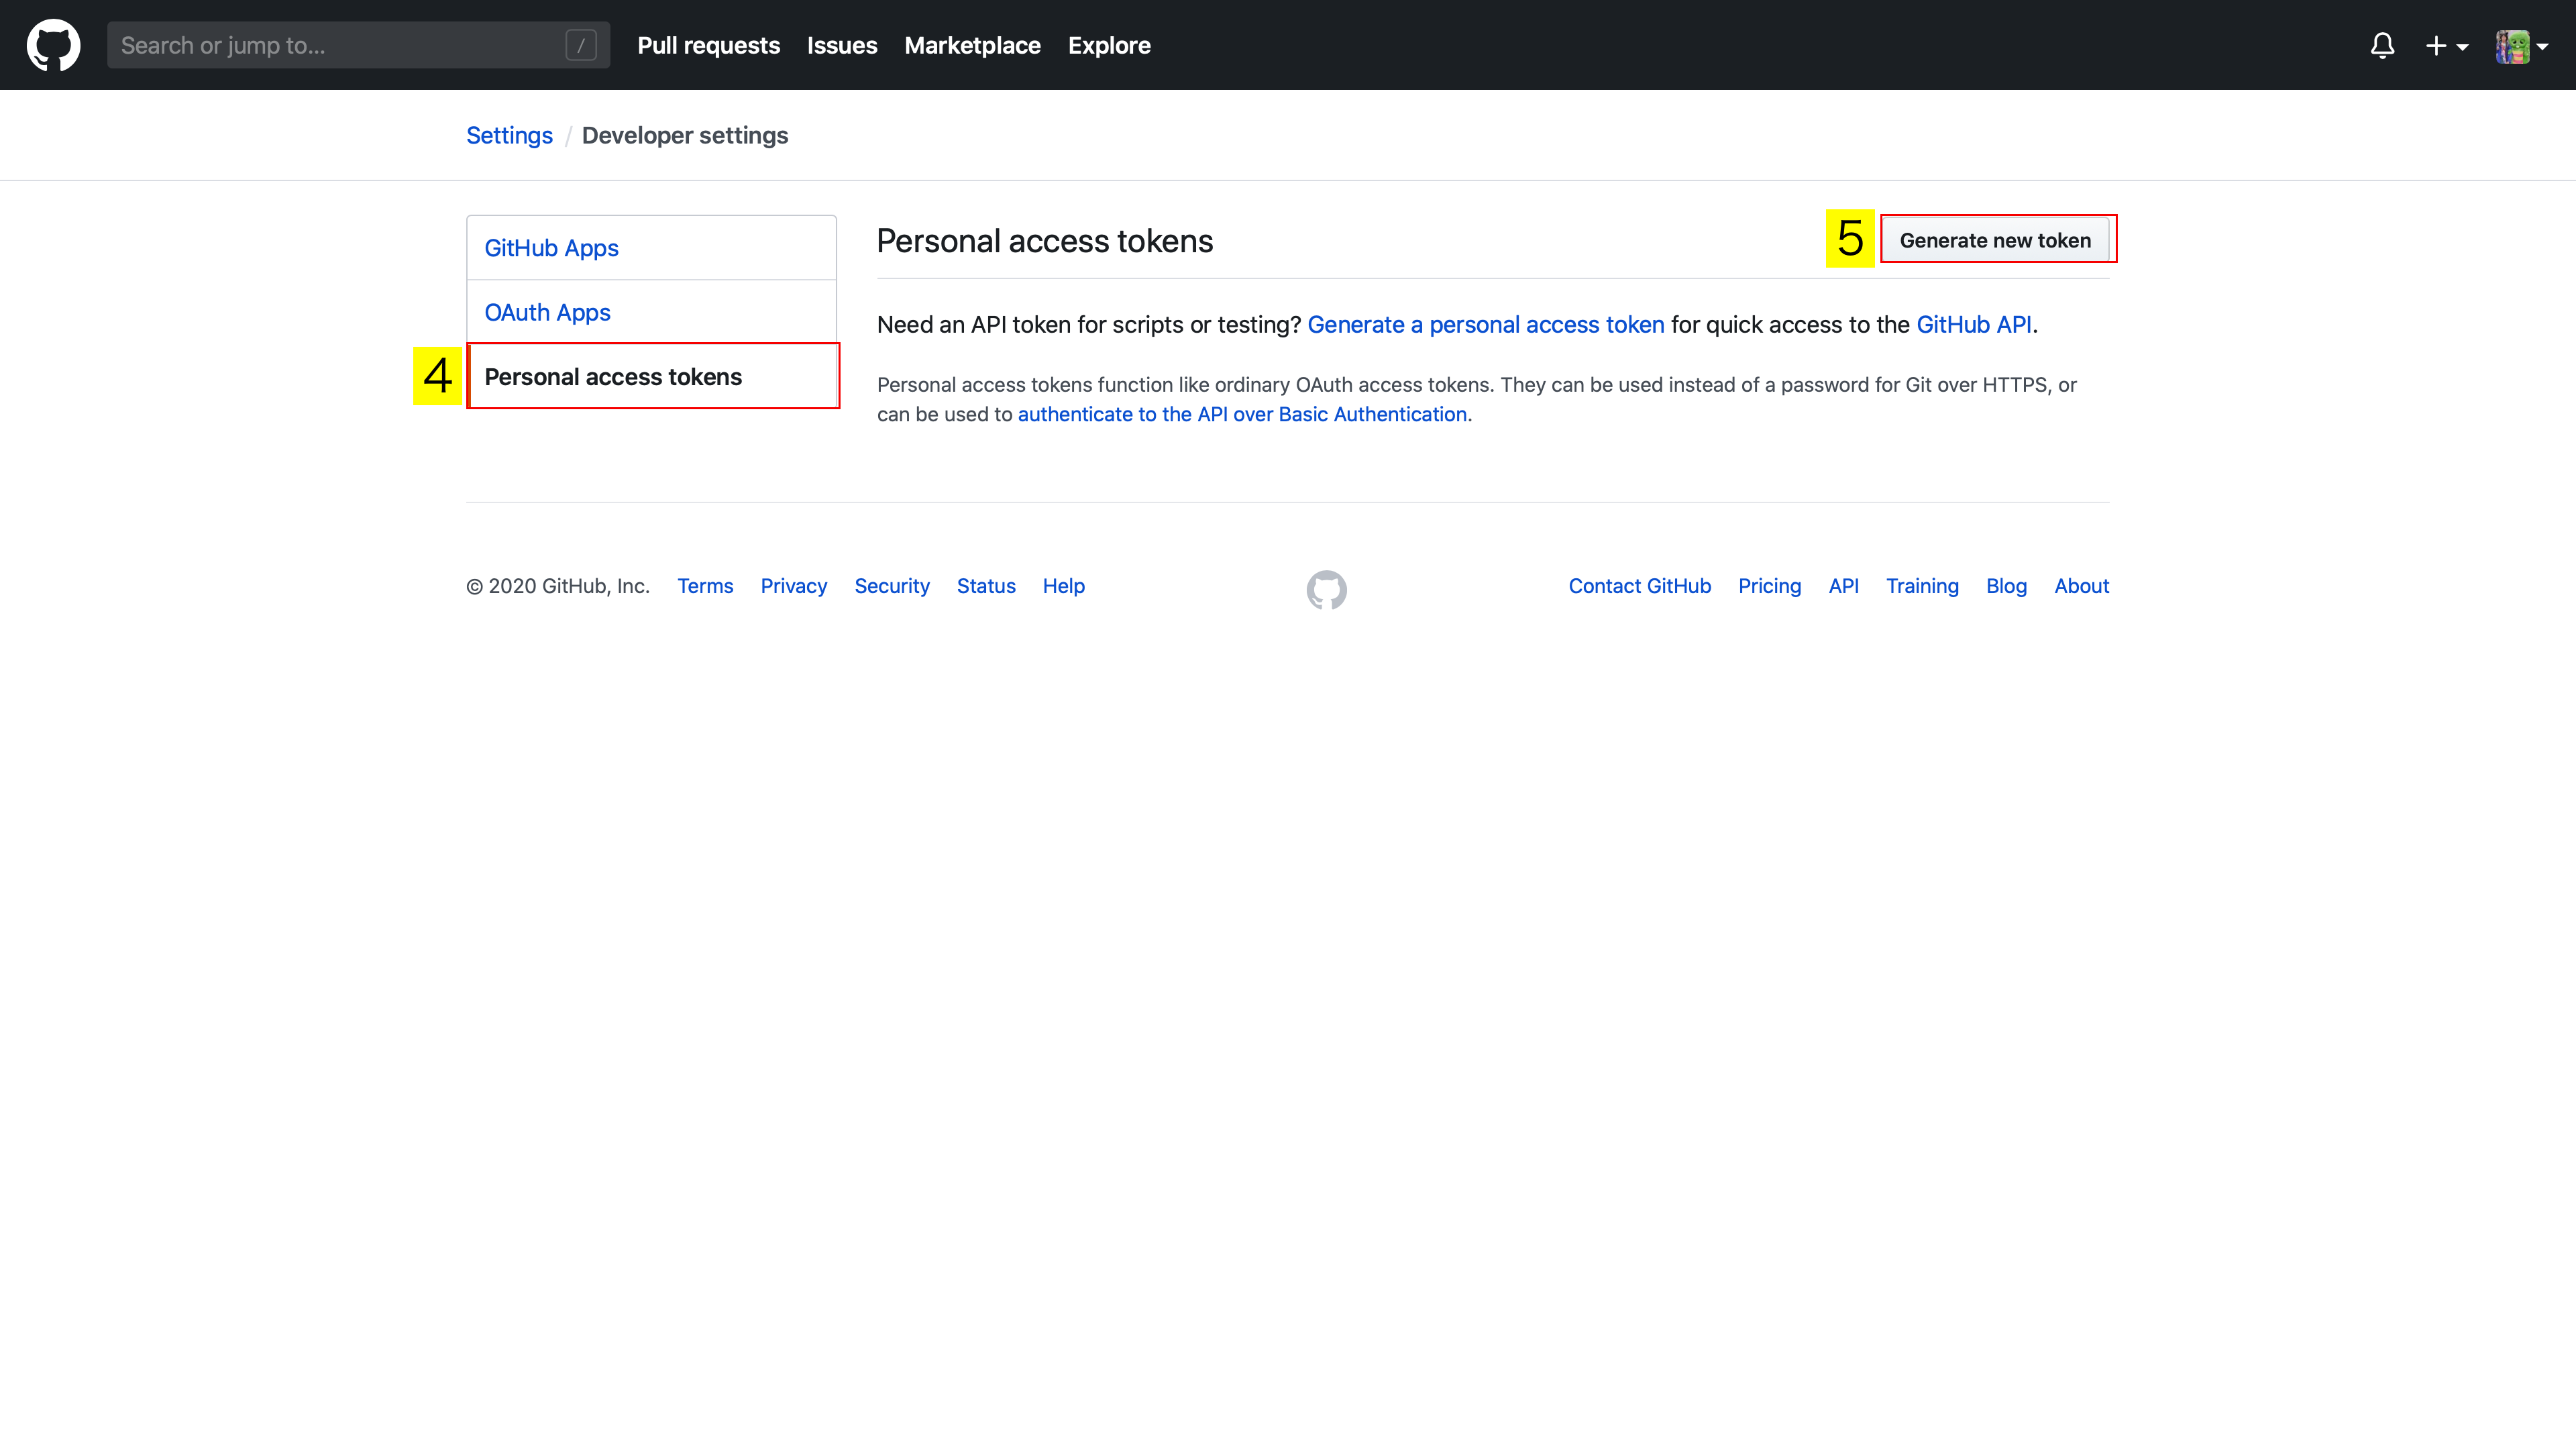
Task: Click the footer GitHub logo mark
Action: 1326,590
